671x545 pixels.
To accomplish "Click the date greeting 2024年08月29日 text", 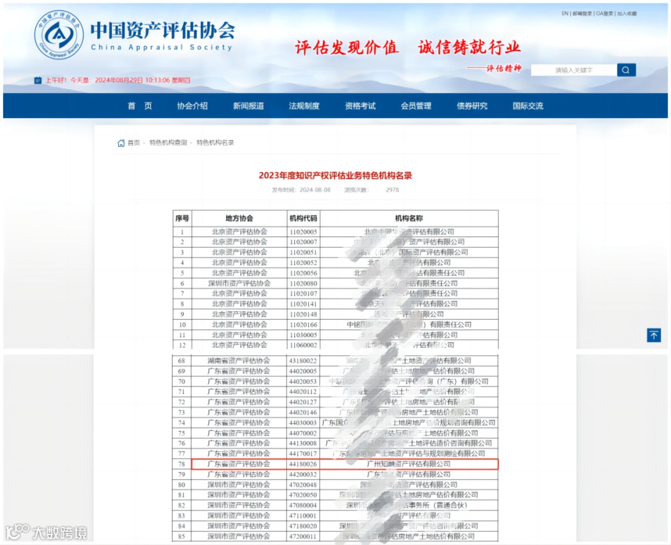I will coord(119,80).
